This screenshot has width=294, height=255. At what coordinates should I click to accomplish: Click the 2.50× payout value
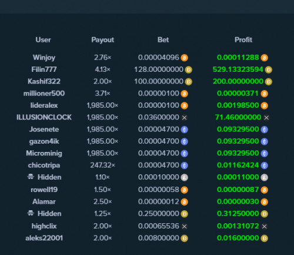click(102, 201)
